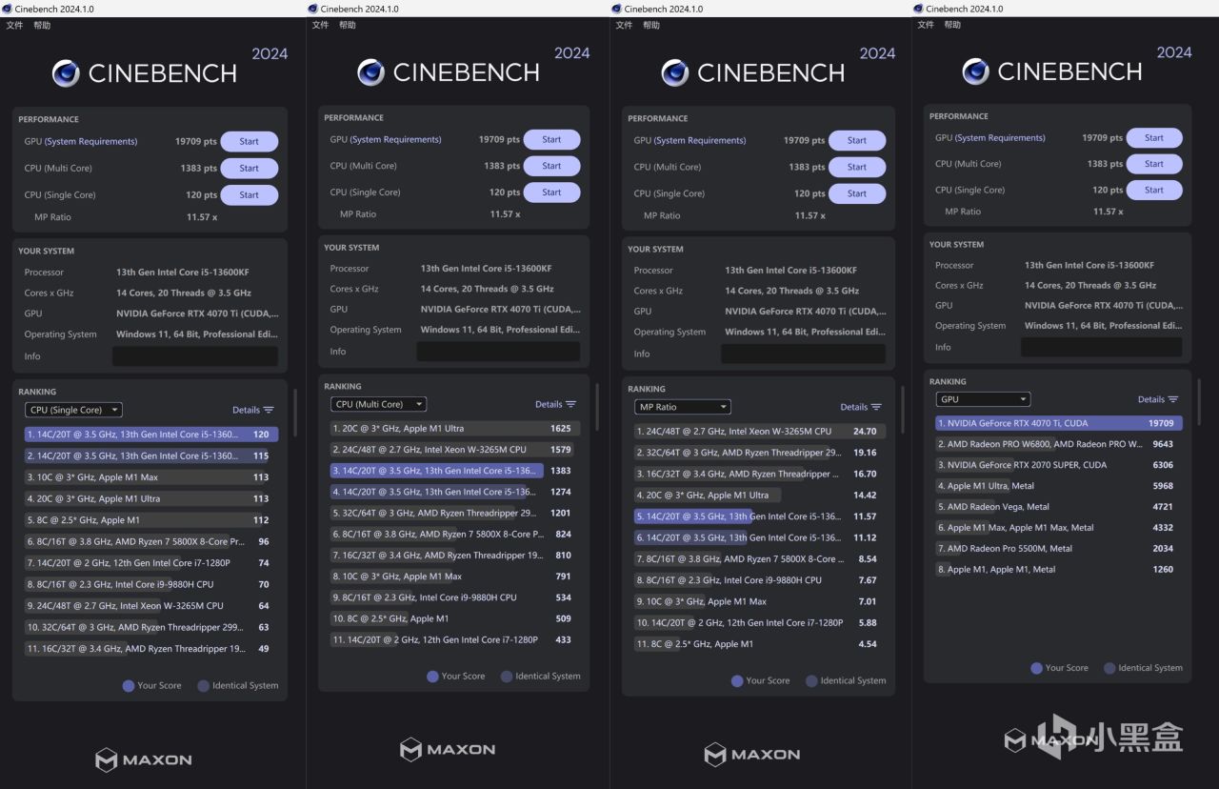Toggle Details in CPU (Multi Core) ranking window
The width and height of the screenshot is (1219, 789).
pos(555,404)
